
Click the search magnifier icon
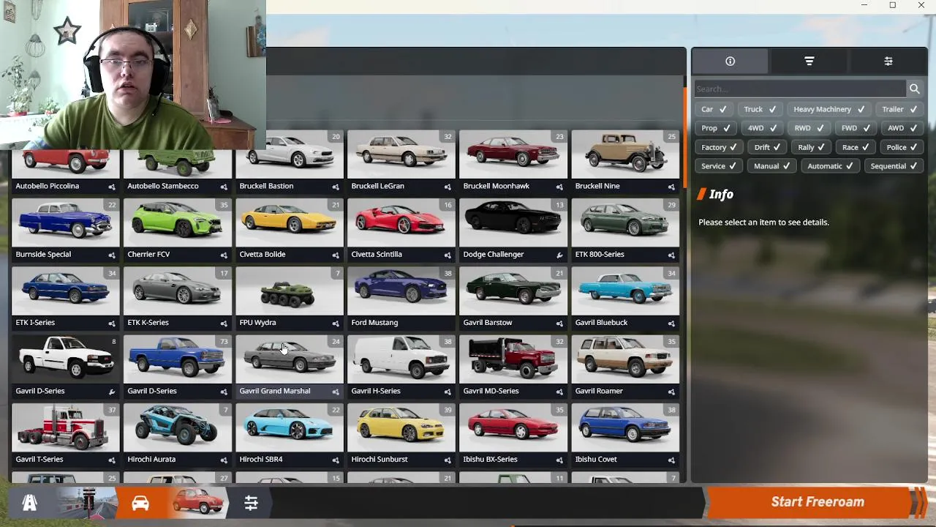click(914, 89)
